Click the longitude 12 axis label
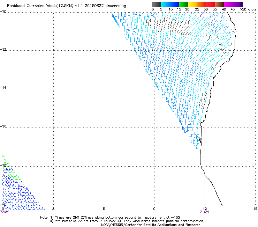Viewport: 258px width, 227px height. coord(205,209)
